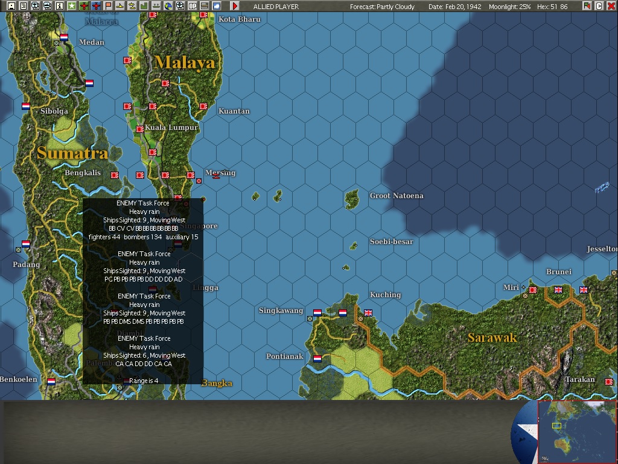Select the British flag at Kuching
The width and height of the screenshot is (618, 464).
point(368,313)
